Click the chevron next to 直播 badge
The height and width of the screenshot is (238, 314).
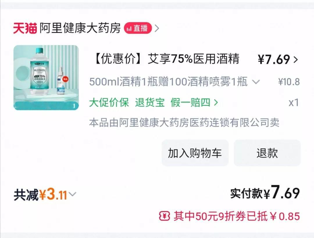157,28
